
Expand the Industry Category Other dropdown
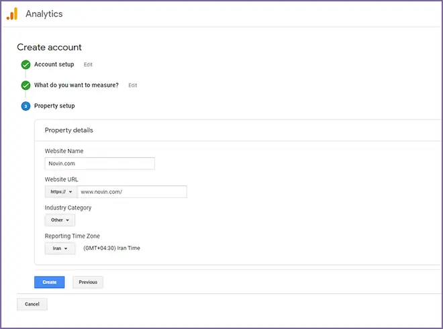(60, 220)
